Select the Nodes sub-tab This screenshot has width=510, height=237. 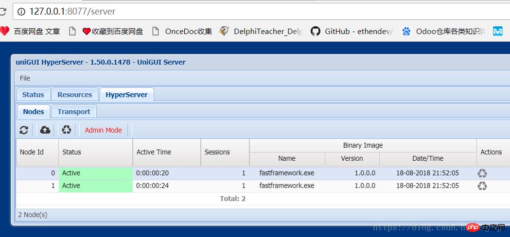tap(34, 112)
